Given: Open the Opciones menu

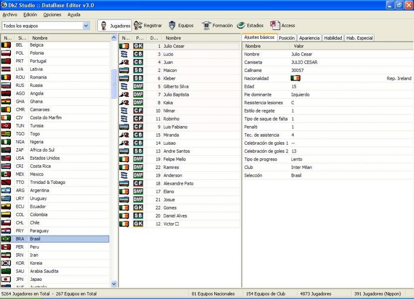Looking at the screenshot, I should click(52, 15).
